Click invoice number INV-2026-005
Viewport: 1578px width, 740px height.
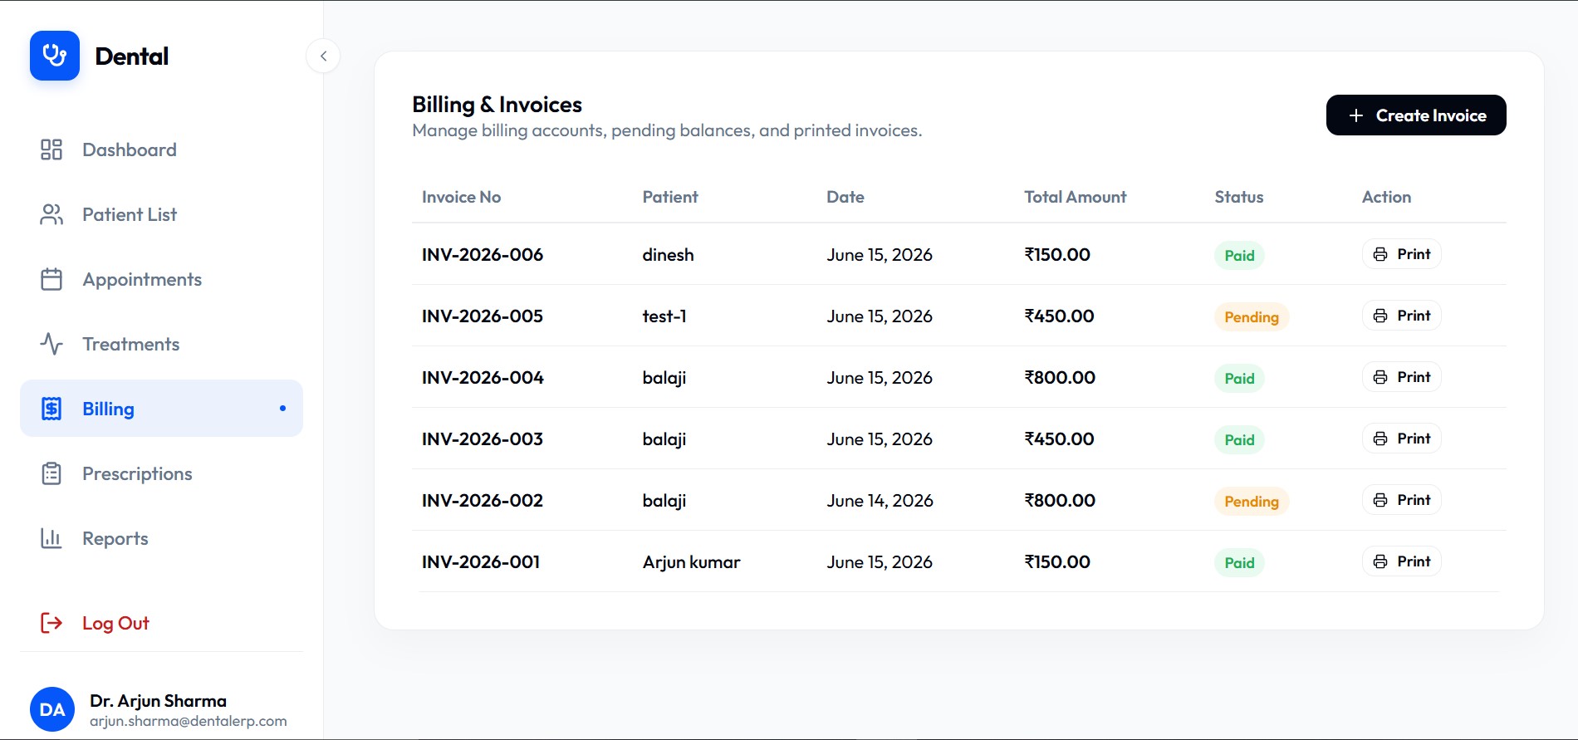coord(483,316)
